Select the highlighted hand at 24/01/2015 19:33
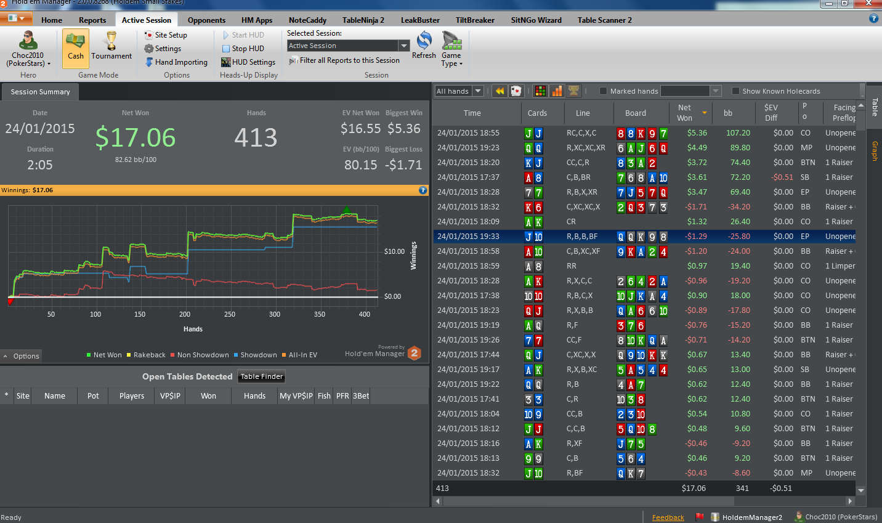882x523 pixels. coord(645,237)
